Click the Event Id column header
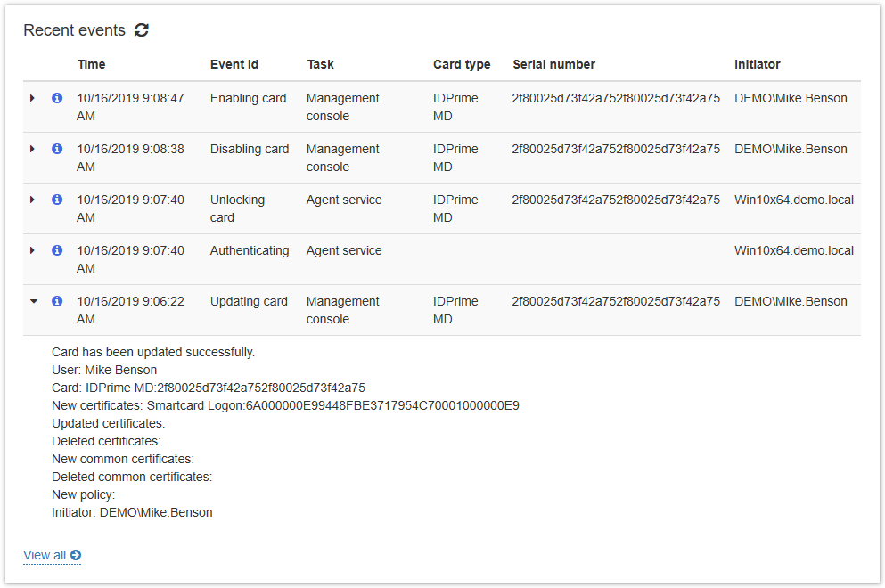Screen dimensions: 885x588 (x=234, y=64)
